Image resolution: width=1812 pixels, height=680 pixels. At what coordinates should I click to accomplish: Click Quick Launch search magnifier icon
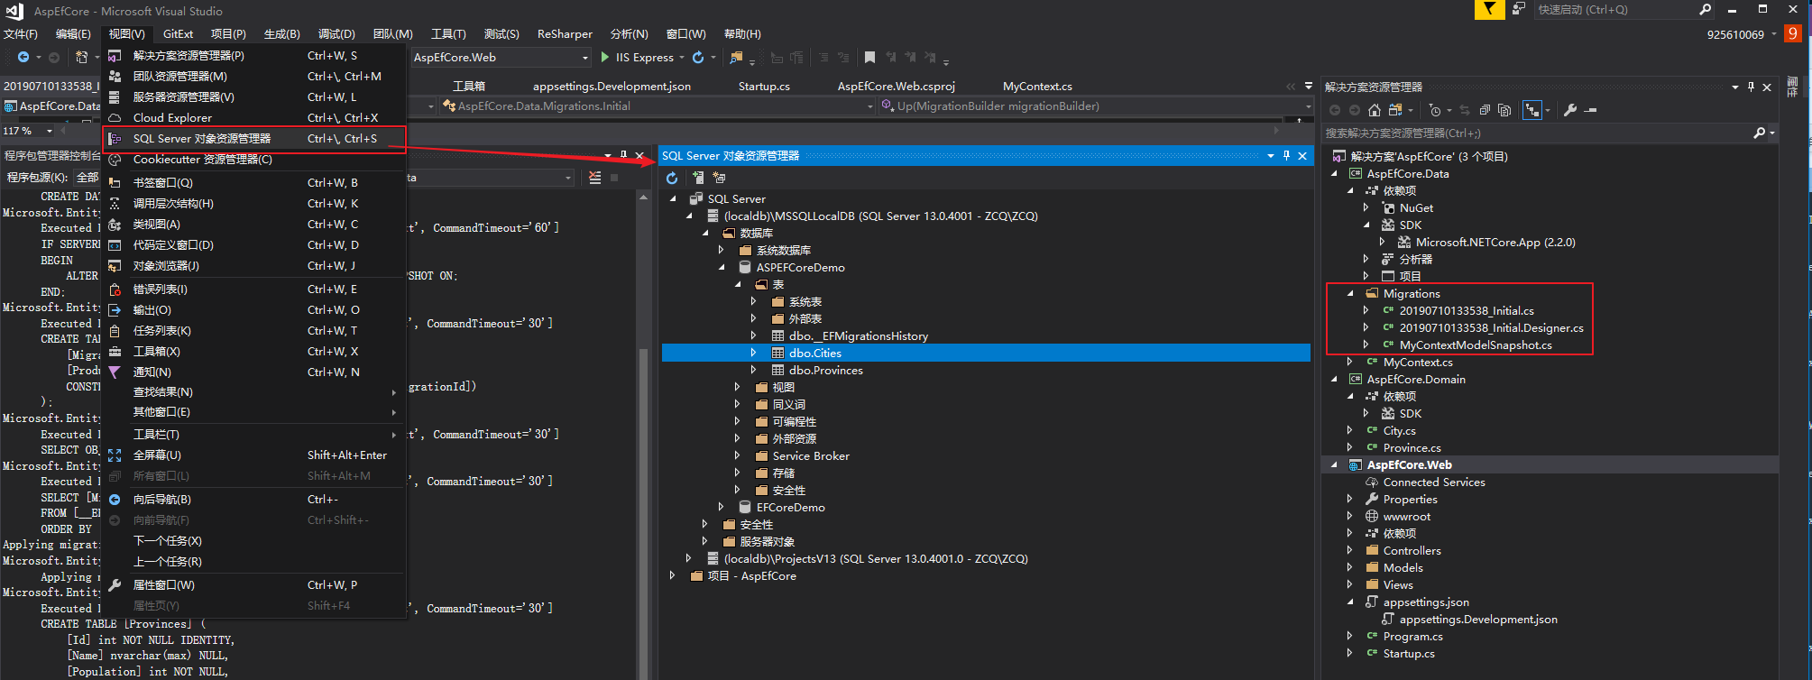point(1705,9)
